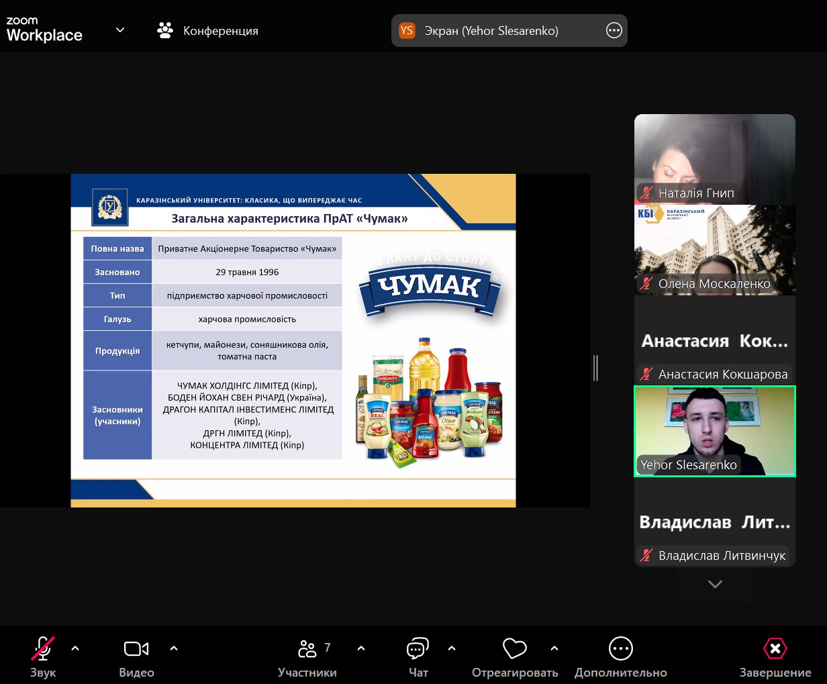Click the Karazin University crest on slide
Screen dimensions: 827x684
point(109,207)
